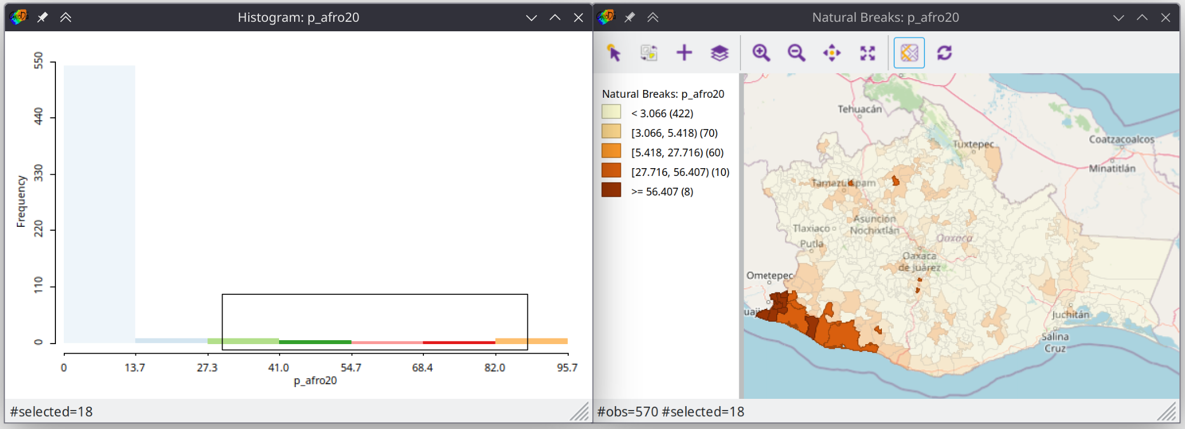Select the '>= 56.407 (8)' legend label
Image resolution: width=1185 pixels, height=429 pixels.
[x=662, y=192]
